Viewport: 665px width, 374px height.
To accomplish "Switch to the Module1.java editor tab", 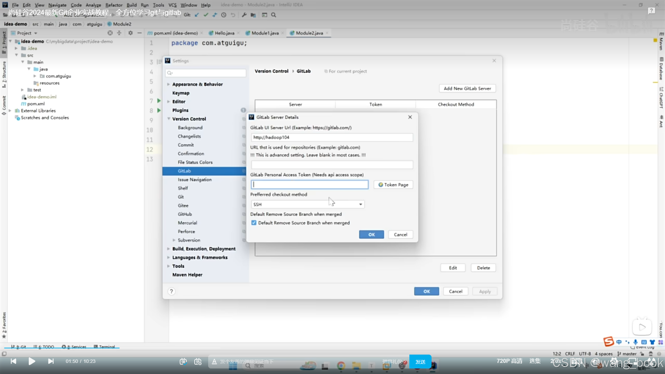I will pyautogui.click(x=265, y=33).
